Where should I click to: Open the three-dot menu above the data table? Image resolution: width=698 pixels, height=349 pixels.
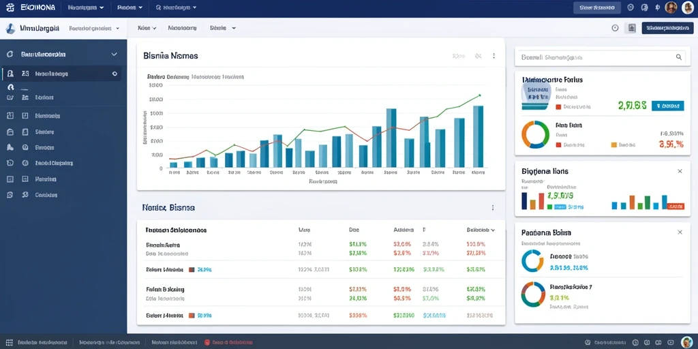point(493,207)
